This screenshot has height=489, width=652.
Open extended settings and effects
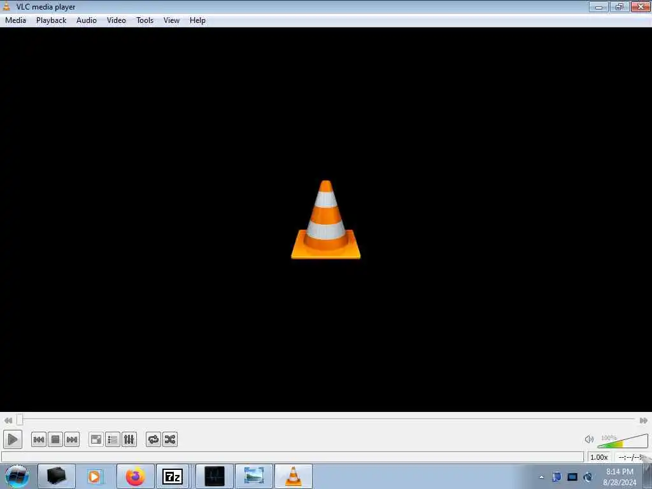[129, 439]
